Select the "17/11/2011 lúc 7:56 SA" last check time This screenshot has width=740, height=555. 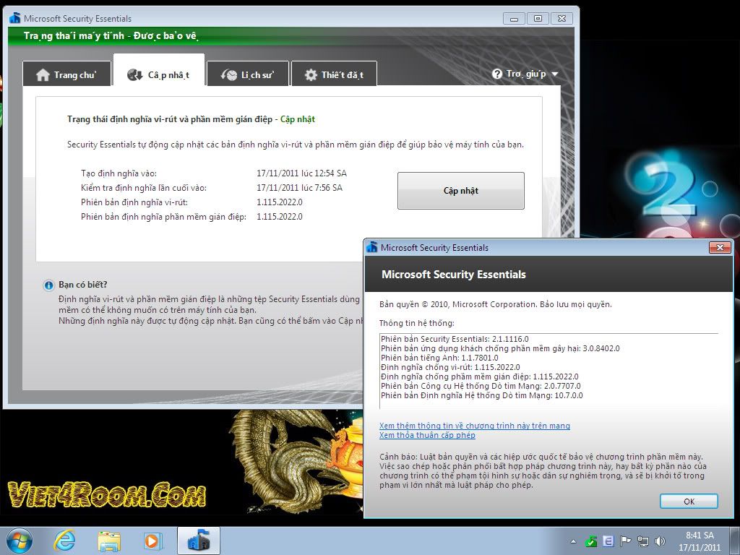click(x=300, y=188)
